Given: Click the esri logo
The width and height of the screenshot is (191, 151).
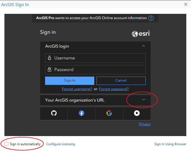Looking at the screenshot, I should (141, 34).
